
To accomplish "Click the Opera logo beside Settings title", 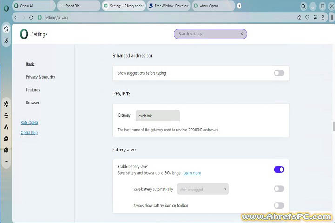I will 24,34.
